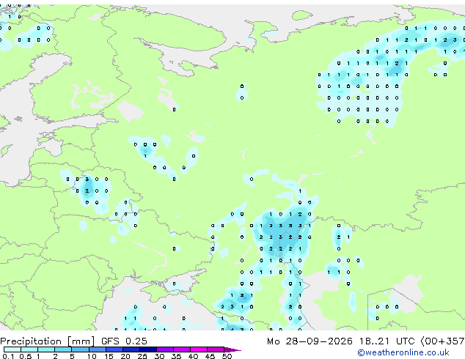The width and height of the screenshot is (465, 359).
Task: Select the 45 to 50 mm legend swatch
Action: coord(216,349)
